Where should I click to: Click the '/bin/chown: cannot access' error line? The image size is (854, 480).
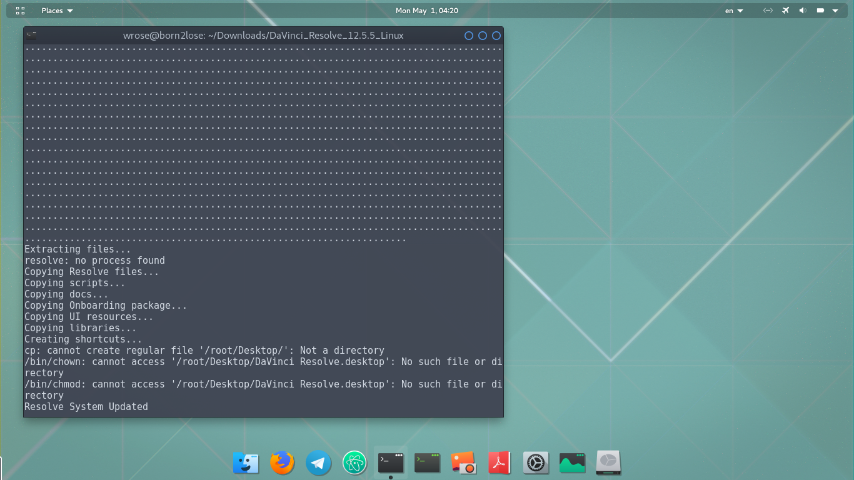coord(263,367)
